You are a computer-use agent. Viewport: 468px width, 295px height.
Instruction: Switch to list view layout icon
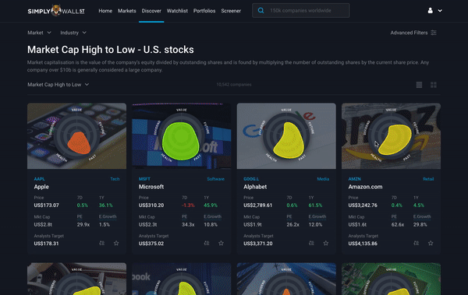pyautogui.click(x=419, y=85)
